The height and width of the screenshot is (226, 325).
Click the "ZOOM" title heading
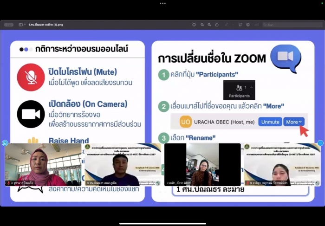(x=250, y=59)
